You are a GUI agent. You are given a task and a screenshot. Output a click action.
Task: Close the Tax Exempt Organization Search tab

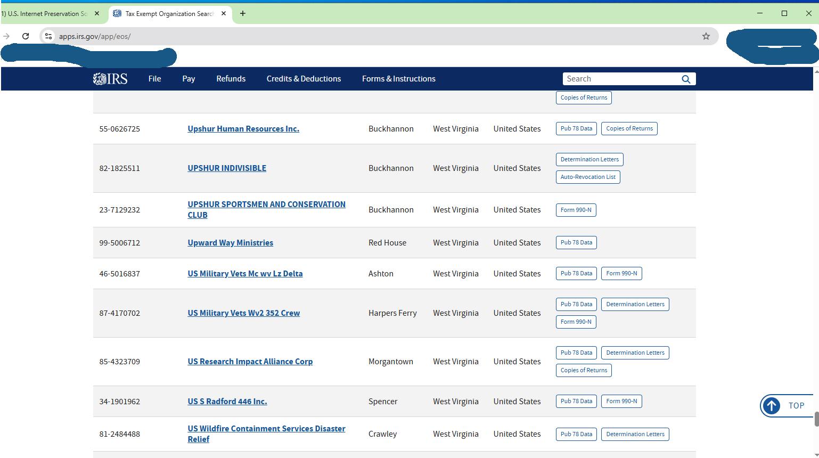[x=224, y=13]
